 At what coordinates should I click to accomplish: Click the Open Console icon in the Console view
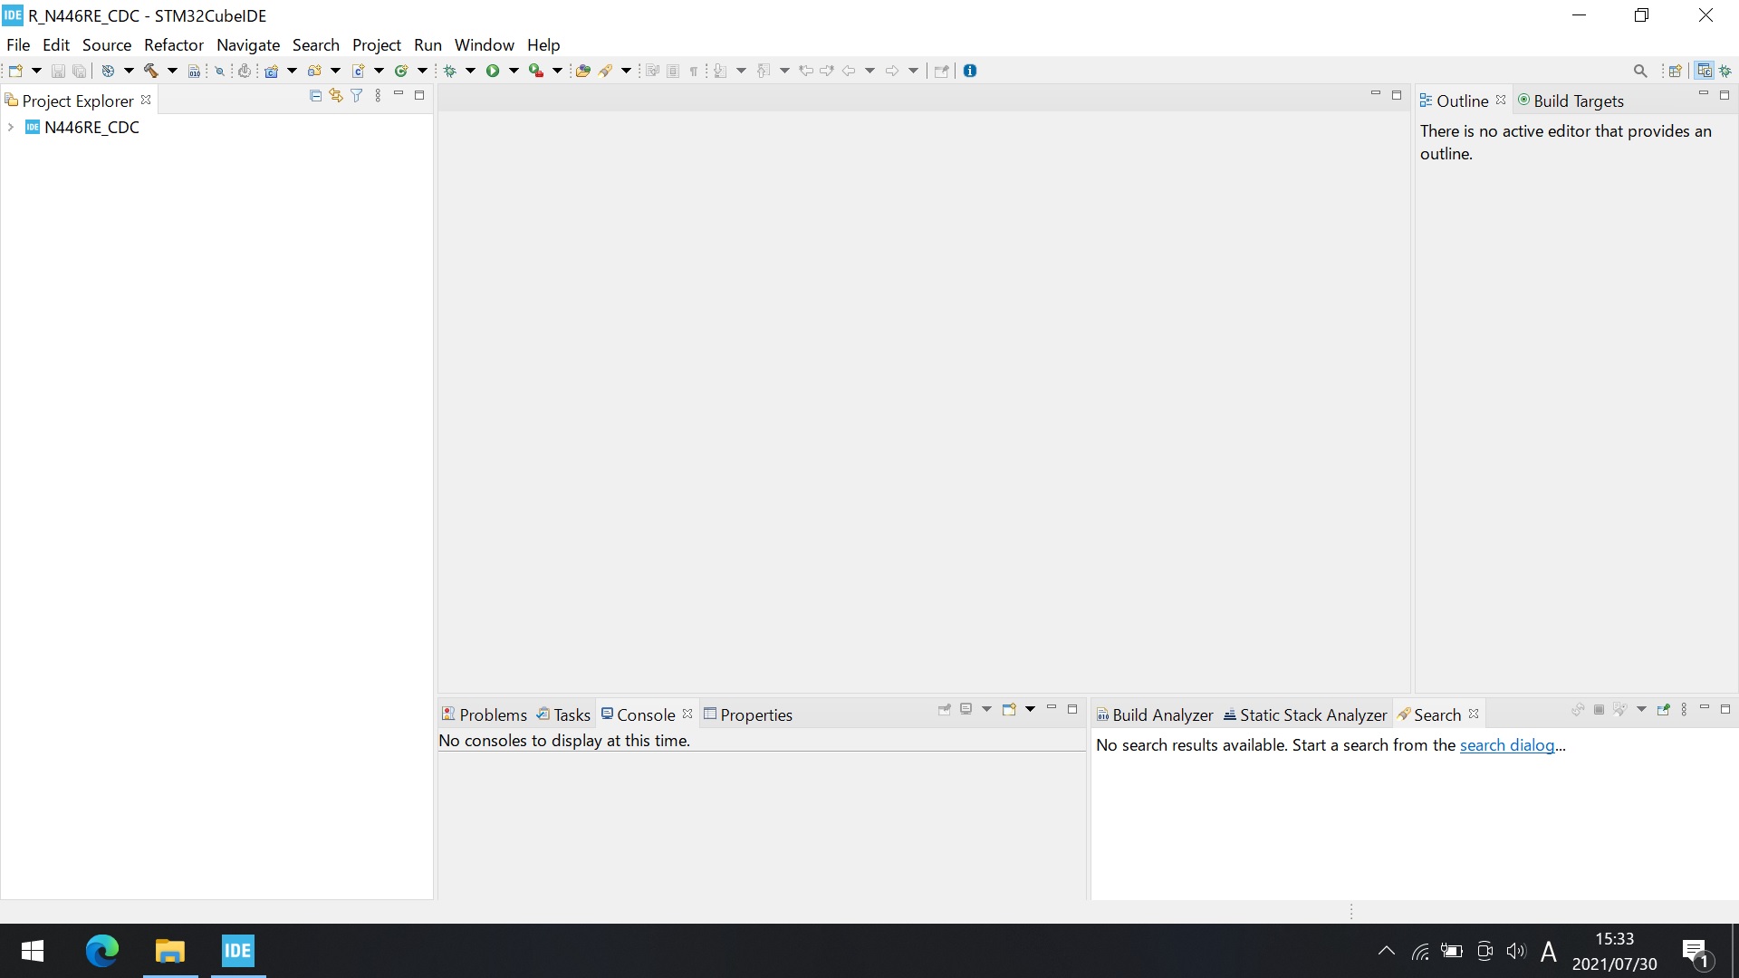pyautogui.click(x=1009, y=709)
